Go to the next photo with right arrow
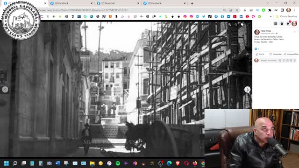The width and height of the screenshot is (299, 168). 247,89
